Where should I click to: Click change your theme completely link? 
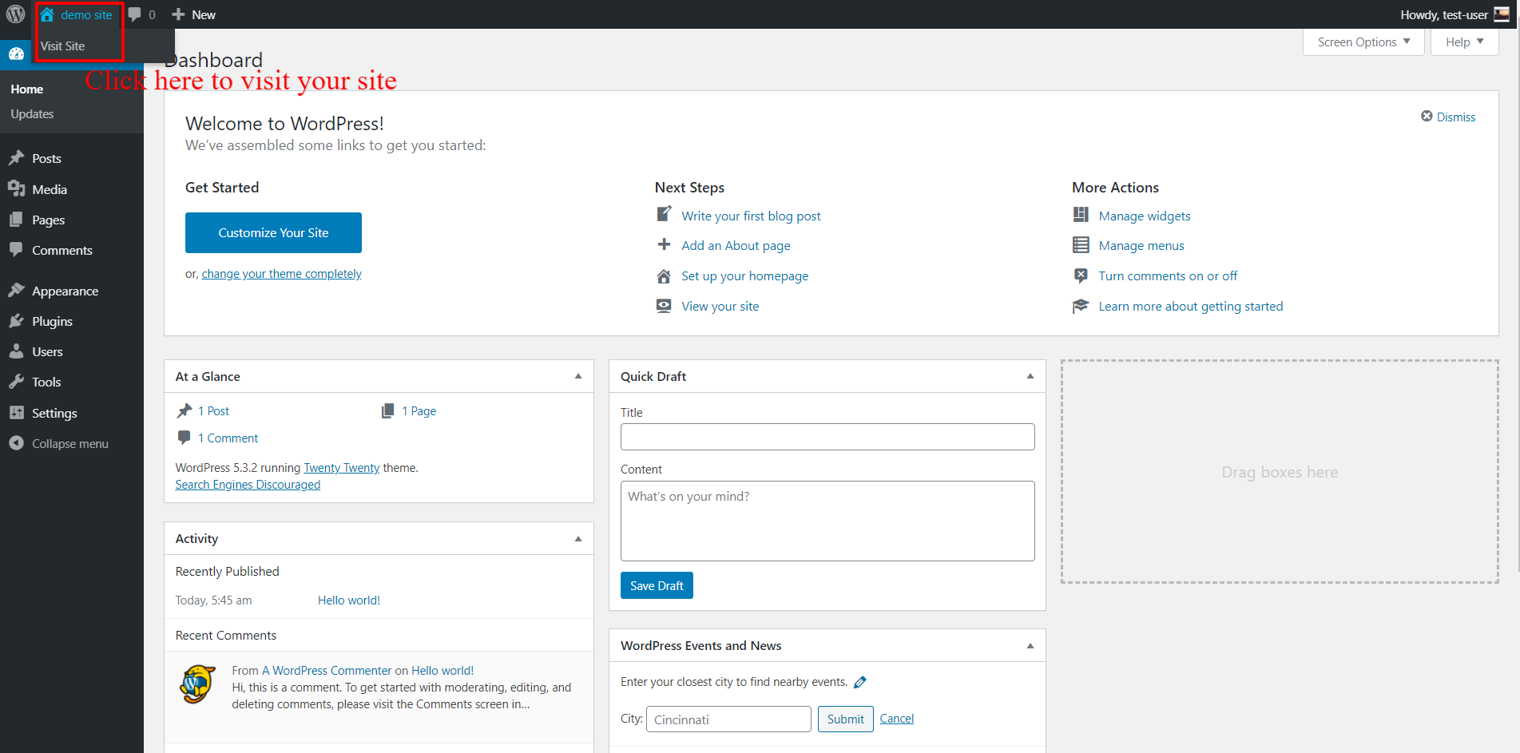click(281, 274)
